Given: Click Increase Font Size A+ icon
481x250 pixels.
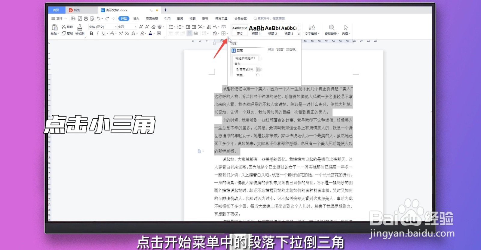Looking at the screenshot, I should [141, 27].
